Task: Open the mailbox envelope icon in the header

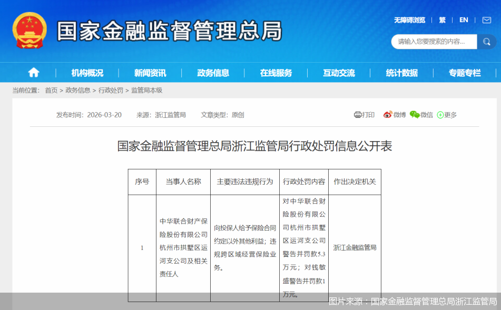Action: click(486, 20)
